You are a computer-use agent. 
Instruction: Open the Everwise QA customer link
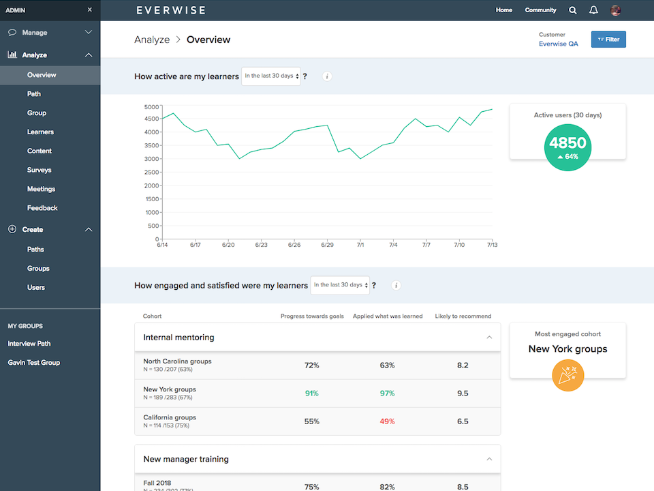pos(558,43)
